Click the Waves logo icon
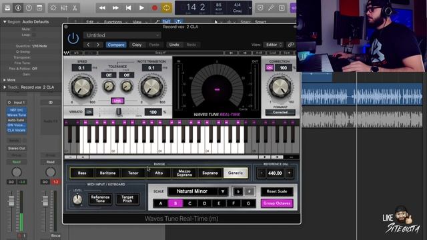The width and height of the screenshot is (427, 240). [66, 53]
